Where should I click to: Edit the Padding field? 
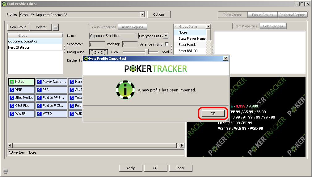[130, 44]
